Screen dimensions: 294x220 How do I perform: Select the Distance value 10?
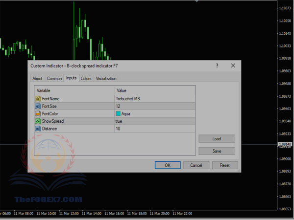pyautogui.click(x=155, y=129)
